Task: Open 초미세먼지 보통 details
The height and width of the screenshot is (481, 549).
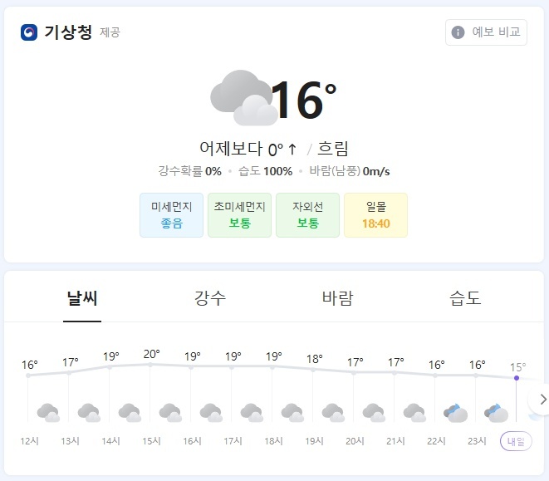Action: click(239, 215)
